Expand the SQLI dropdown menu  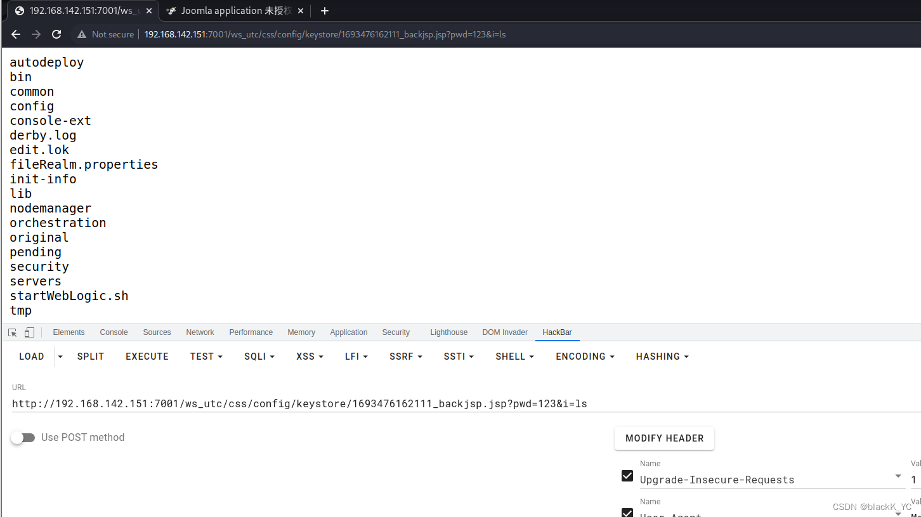pyautogui.click(x=259, y=357)
